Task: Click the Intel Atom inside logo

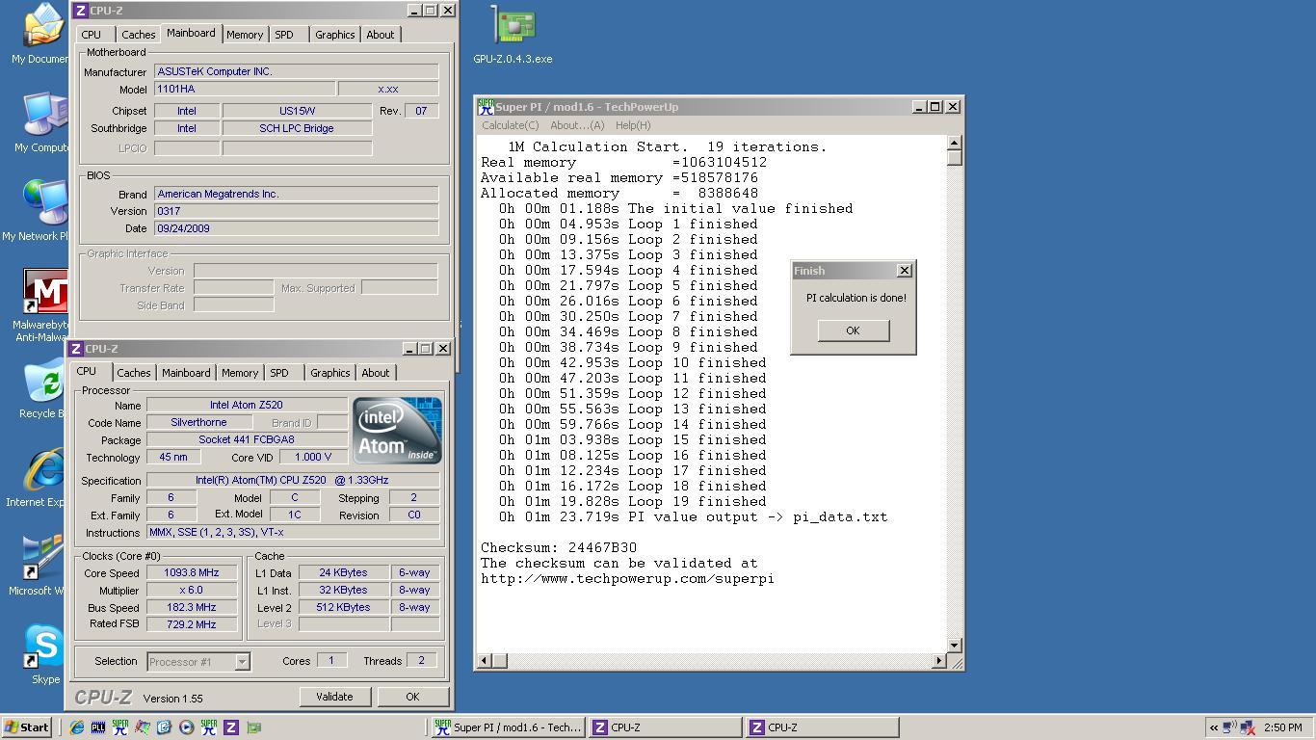Action: tap(397, 430)
